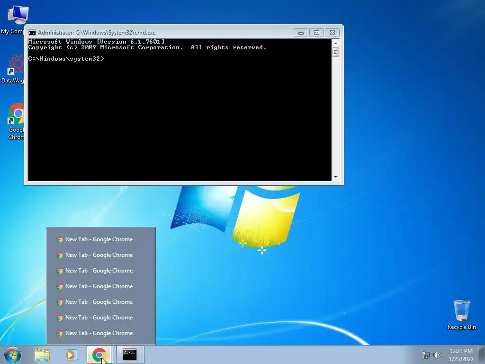Click the fifth New Tab - Google Chrome entry
Viewport: 485px width, 364px height.
pyautogui.click(x=101, y=302)
